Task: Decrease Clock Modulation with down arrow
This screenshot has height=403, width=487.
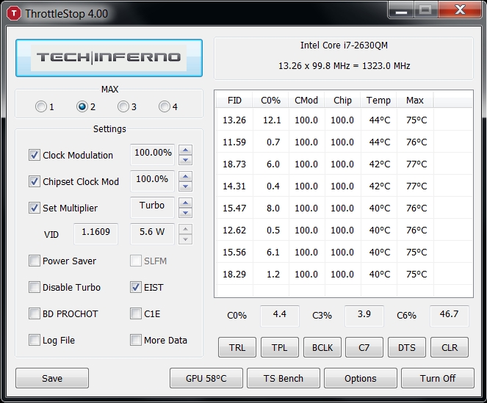Action: point(185,160)
